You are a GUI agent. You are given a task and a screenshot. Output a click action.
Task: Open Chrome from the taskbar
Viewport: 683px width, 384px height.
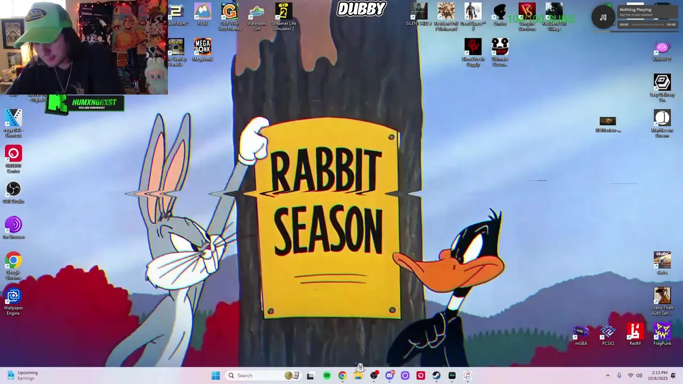342,375
